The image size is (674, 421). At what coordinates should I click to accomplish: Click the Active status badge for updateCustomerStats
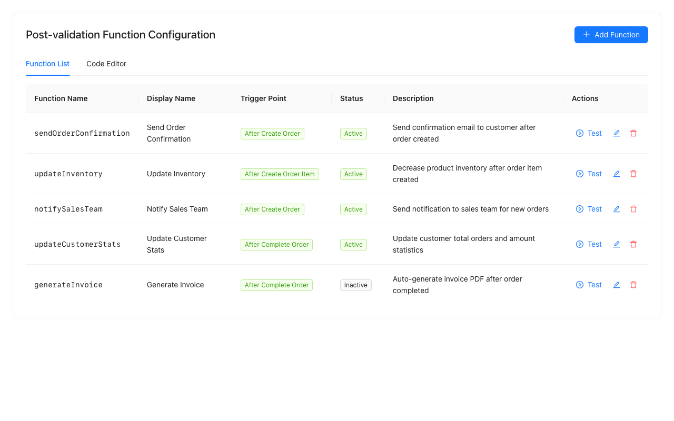click(x=353, y=244)
